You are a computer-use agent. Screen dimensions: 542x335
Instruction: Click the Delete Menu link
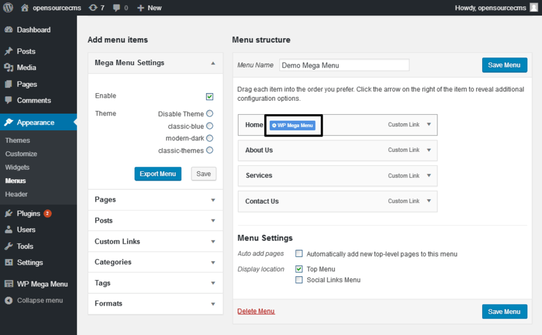click(x=256, y=311)
